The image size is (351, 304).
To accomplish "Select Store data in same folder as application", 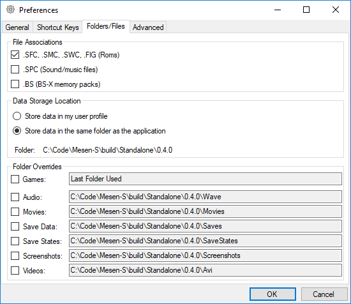I will (x=17, y=131).
